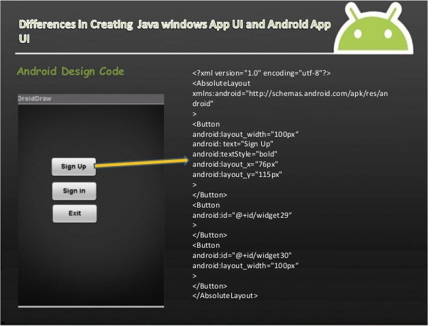
Task: Click the DroidDraw title bar
Action: (90, 99)
